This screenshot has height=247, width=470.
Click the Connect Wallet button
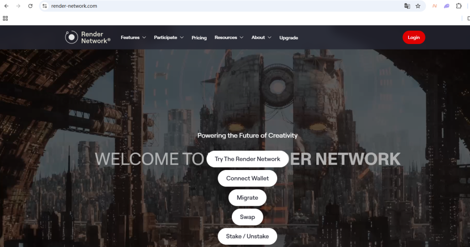point(247,178)
